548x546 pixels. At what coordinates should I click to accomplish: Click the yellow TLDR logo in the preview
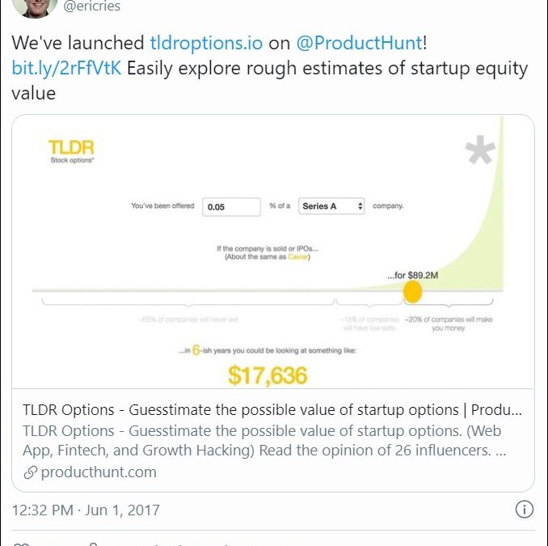[71, 149]
